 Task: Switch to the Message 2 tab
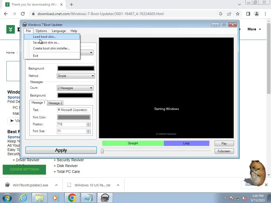point(55,103)
